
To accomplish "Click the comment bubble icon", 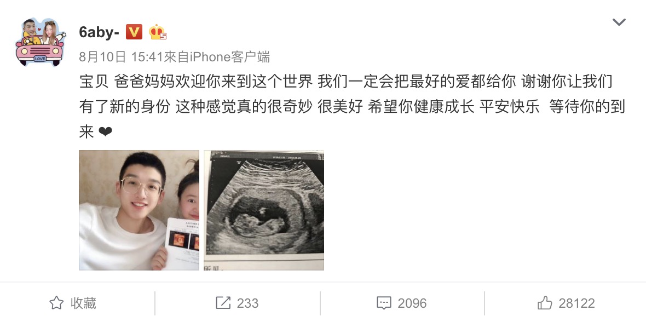I will (384, 303).
